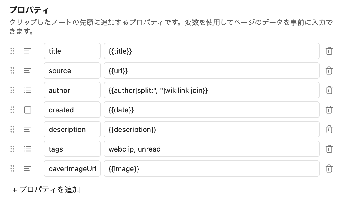Open property type selector for title

pyautogui.click(x=27, y=51)
